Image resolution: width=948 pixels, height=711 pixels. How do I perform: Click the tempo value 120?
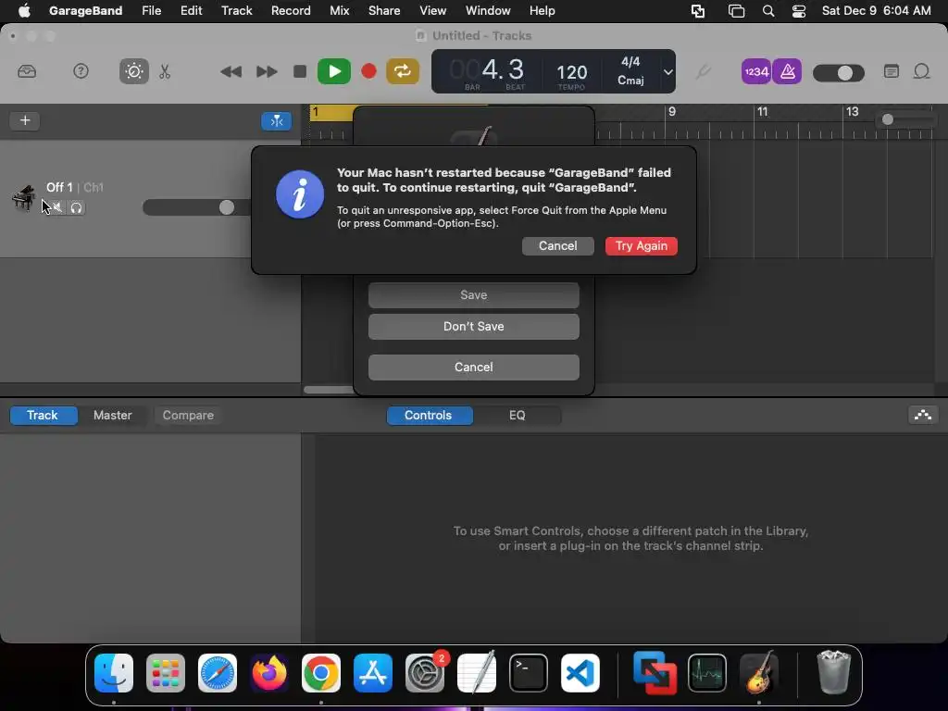571,73
